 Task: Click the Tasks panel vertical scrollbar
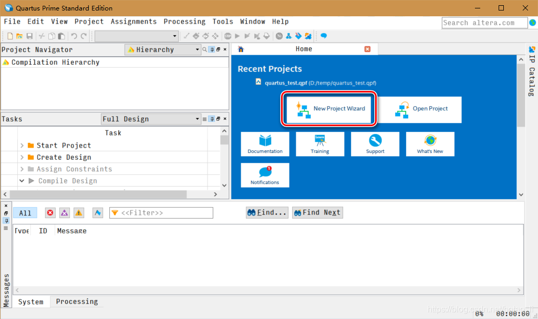[x=224, y=139]
